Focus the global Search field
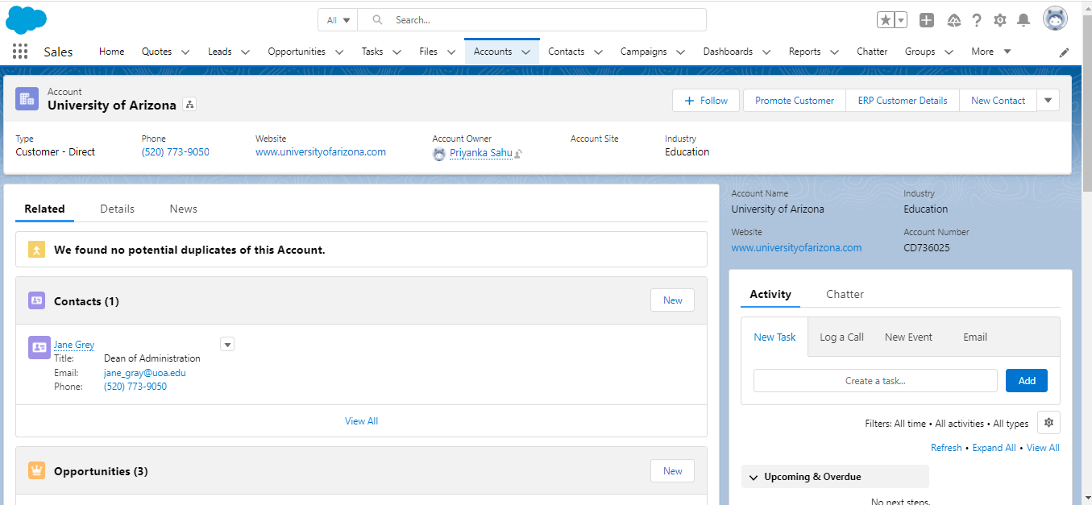 (532, 20)
